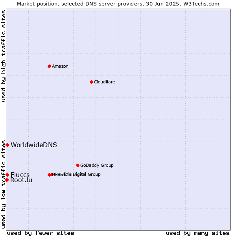Click the United Internet data point
This screenshot has height=236, width=236.
[49, 175]
